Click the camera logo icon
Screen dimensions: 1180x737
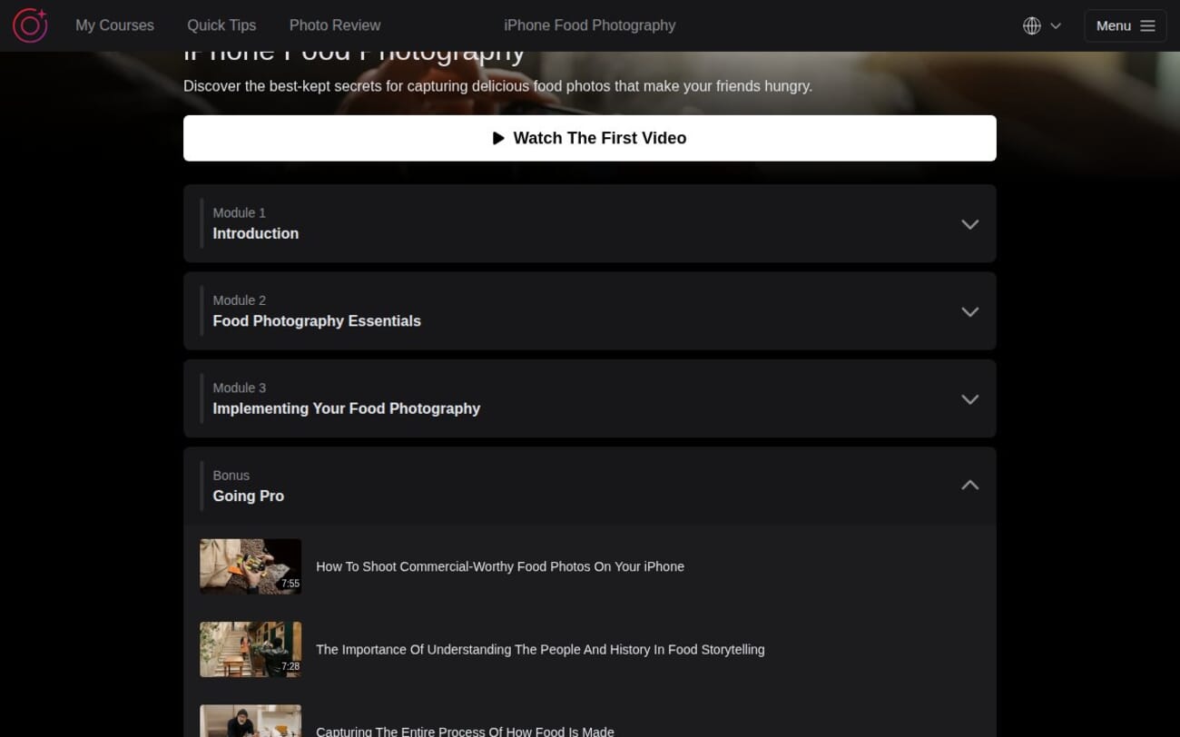point(30,25)
